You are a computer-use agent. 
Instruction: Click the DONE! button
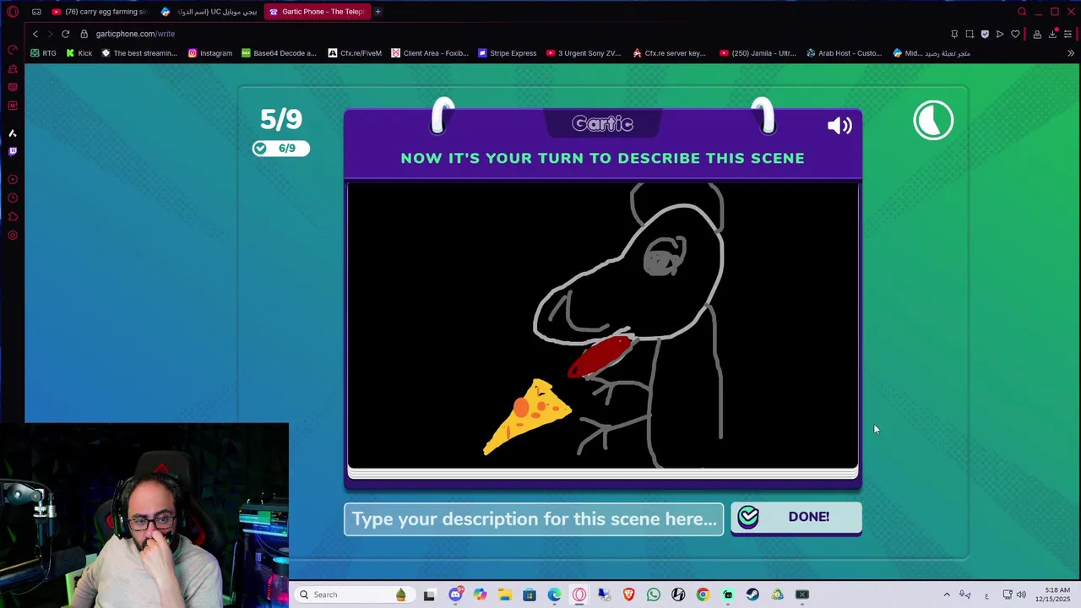point(796,518)
